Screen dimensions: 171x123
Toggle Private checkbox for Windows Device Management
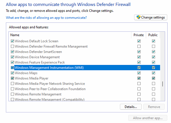click(x=139, y=57)
